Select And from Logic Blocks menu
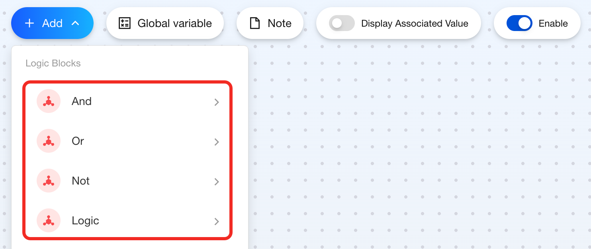This screenshot has width=591, height=249. click(82, 101)
